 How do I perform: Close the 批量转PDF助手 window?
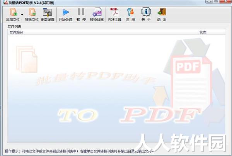tap(225, 1)
